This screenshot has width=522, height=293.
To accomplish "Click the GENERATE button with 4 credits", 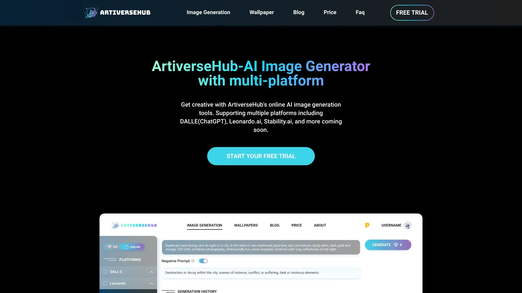I will (388, 245).
